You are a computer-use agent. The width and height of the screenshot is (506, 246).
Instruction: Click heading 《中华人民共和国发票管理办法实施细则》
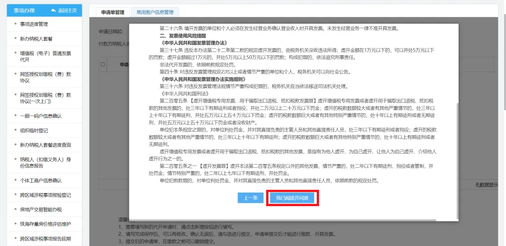(x=203, y=79)
